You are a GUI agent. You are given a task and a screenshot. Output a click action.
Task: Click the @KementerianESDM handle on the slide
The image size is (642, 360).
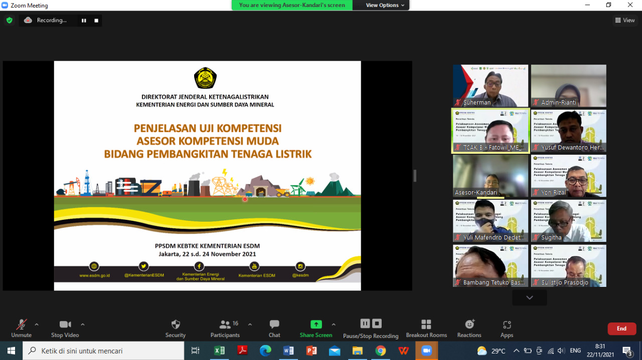(x=144, y=275)
